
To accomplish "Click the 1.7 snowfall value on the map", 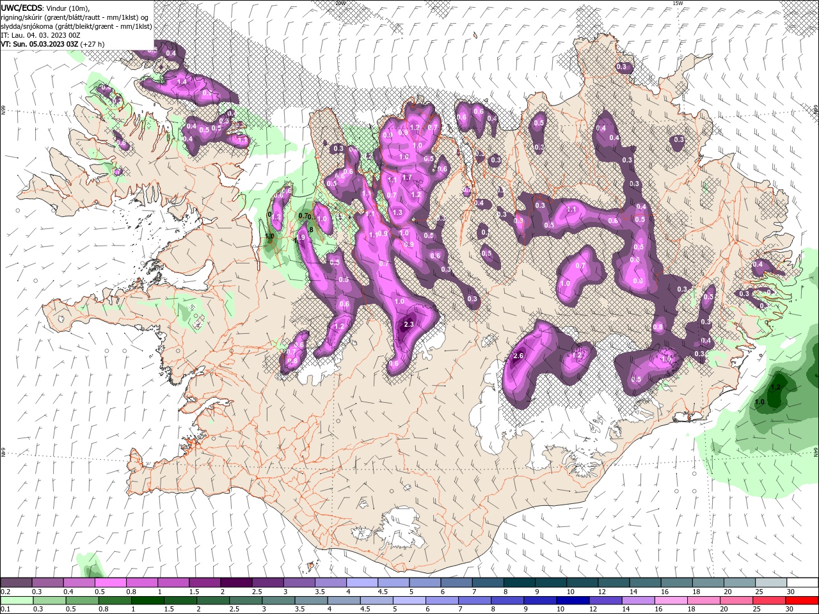I will (x=407, y=177).
